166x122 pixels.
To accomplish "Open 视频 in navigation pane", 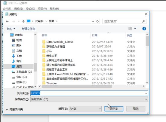I will (19, 40).
